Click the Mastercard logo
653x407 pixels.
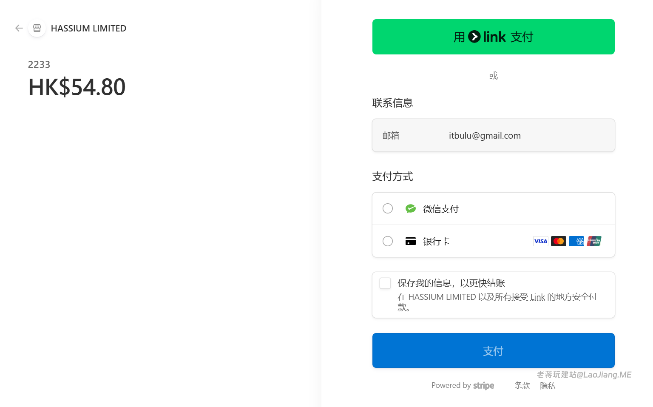point(559,241)
